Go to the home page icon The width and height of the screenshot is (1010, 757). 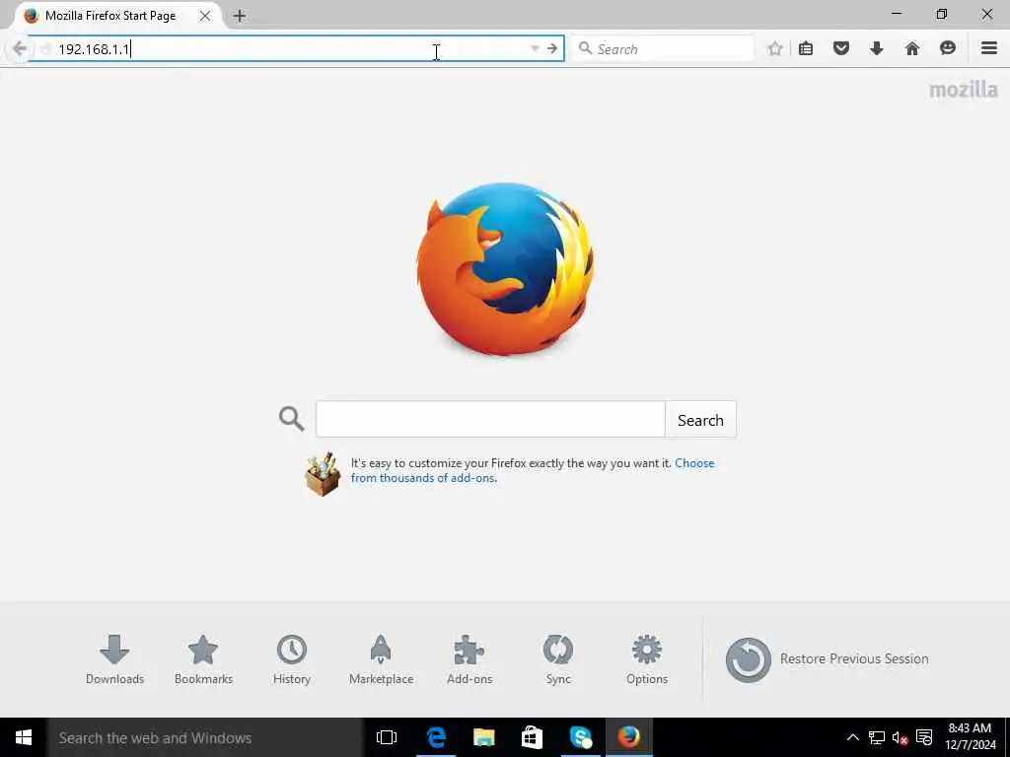point(912,48)
